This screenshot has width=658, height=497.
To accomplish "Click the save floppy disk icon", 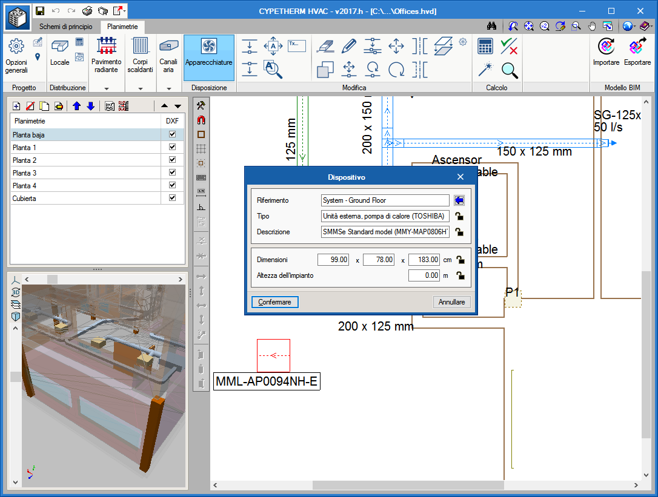I will tap(40, 11).
